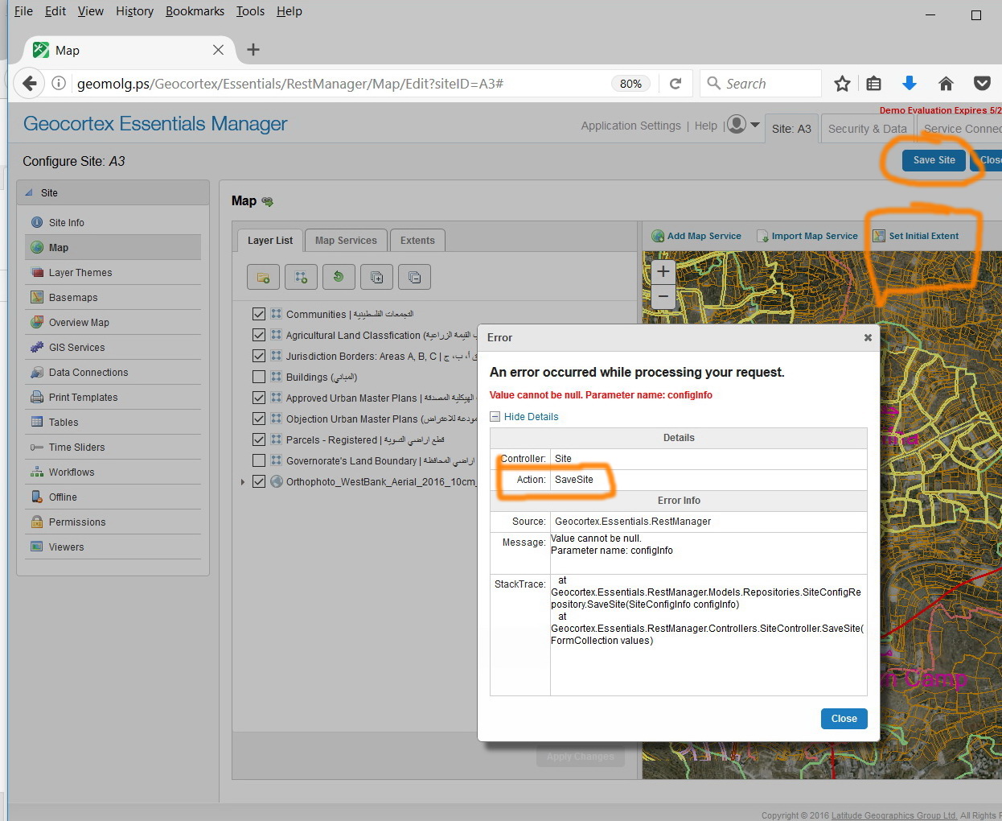Toggle the Approved Urban Master Plans checkbox
1002x821 pixels.
point(259,398)
